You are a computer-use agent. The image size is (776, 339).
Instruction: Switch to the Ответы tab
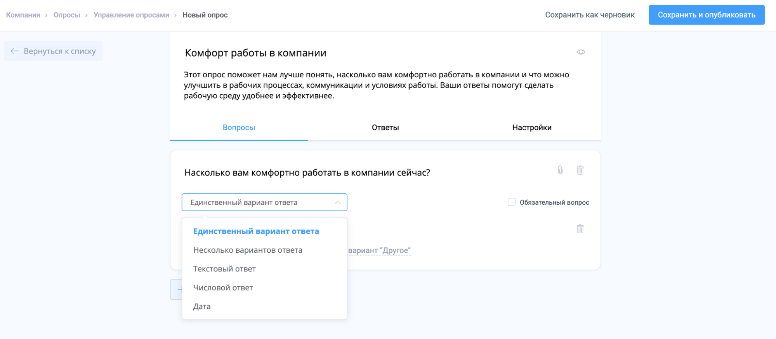pyautogui.click(x=385, y=127)
